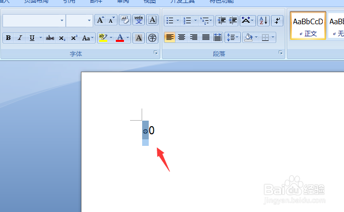The height and width of the screenshot is (212, 344).
Task: Toggle Italic formatting
Action: (x=20, y=38)
